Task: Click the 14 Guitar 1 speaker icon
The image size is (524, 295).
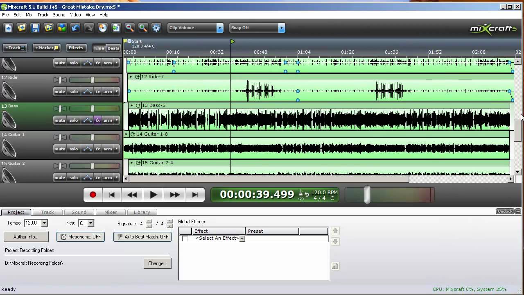Action: pyautogui.click(x=9, y=149)
